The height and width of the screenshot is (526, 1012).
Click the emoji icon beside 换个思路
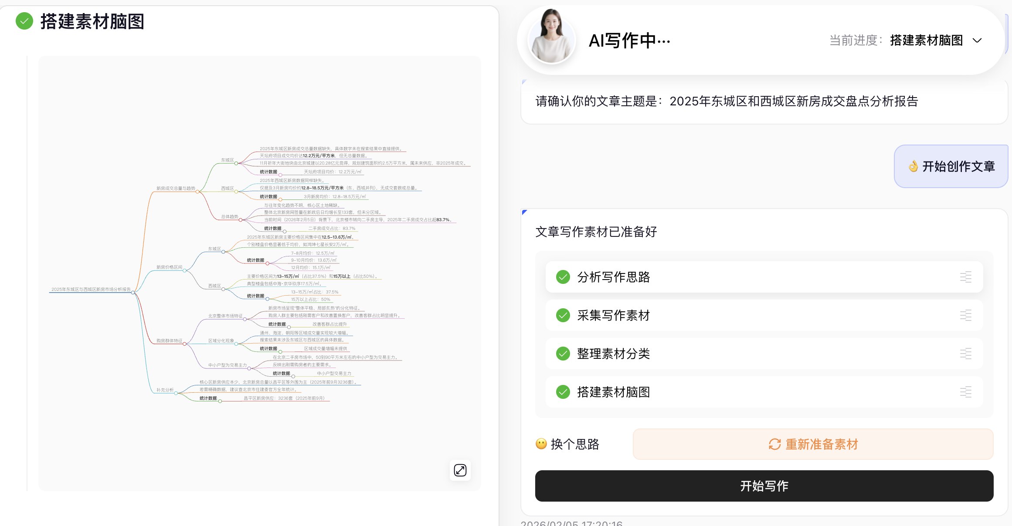point(541,444)
